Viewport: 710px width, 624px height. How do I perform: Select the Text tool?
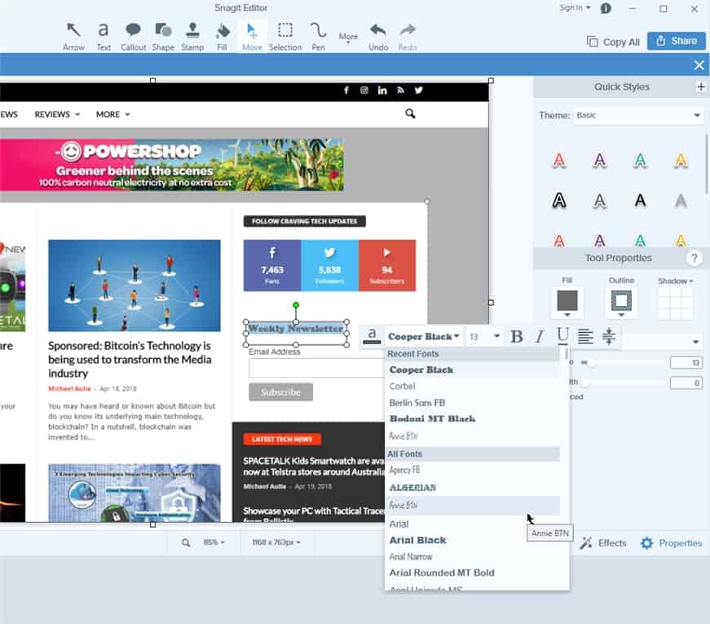(x=104, y=37)
